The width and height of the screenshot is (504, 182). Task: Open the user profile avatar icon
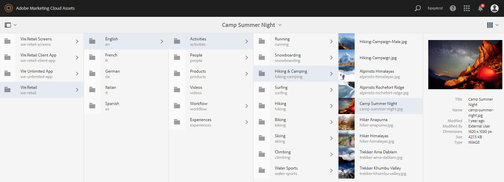pos(494,8)
